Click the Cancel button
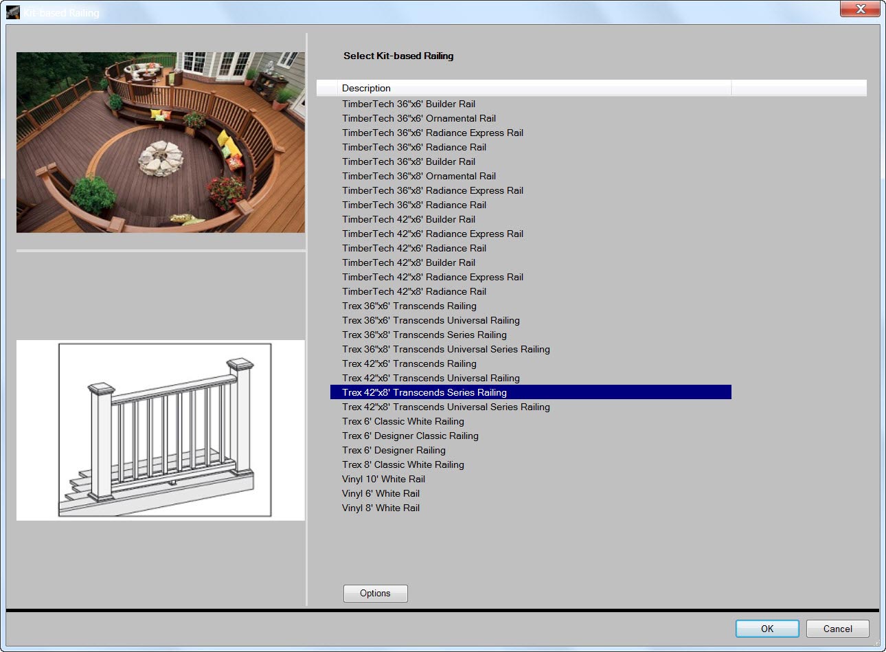This screenshot has width=886, height=652. click(837, 629)
